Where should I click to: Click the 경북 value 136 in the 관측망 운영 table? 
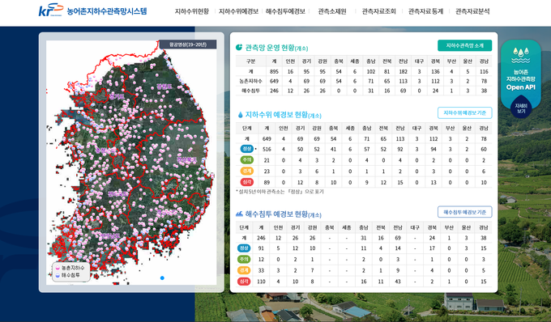coord(435,71)
